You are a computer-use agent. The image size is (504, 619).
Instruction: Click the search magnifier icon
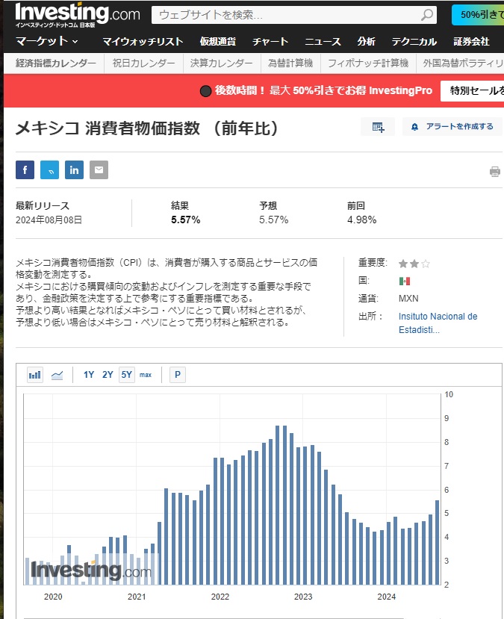coord(427,15)
